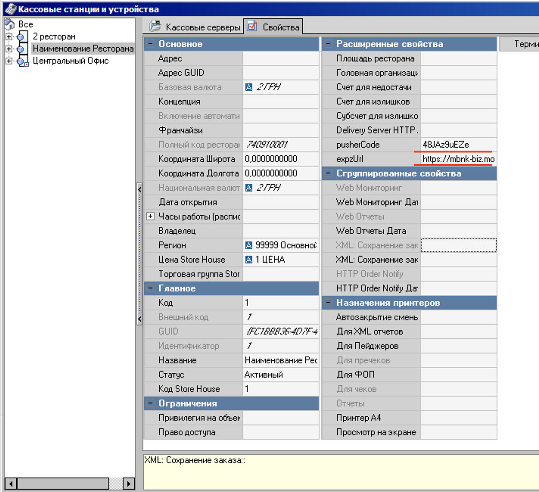Click the Кассовые серверы tab icon

click(155, 26)
